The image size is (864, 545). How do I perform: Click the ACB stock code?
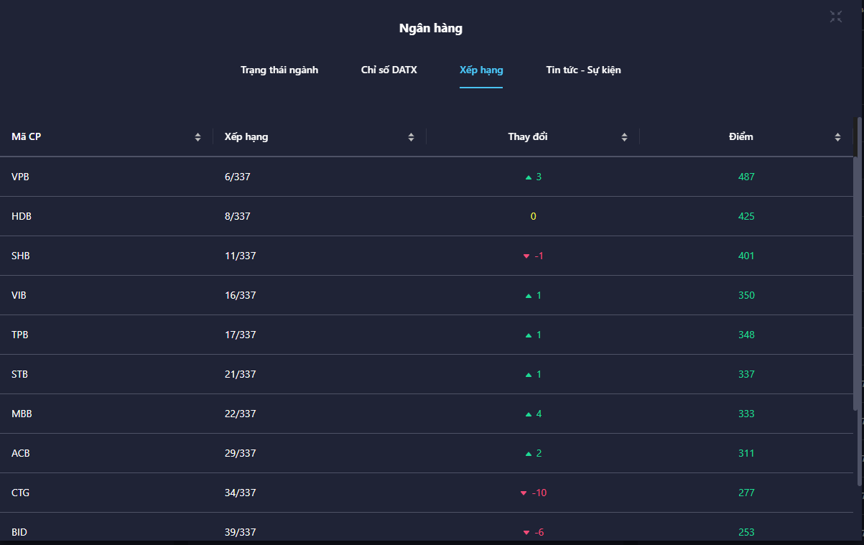(21, 453)
